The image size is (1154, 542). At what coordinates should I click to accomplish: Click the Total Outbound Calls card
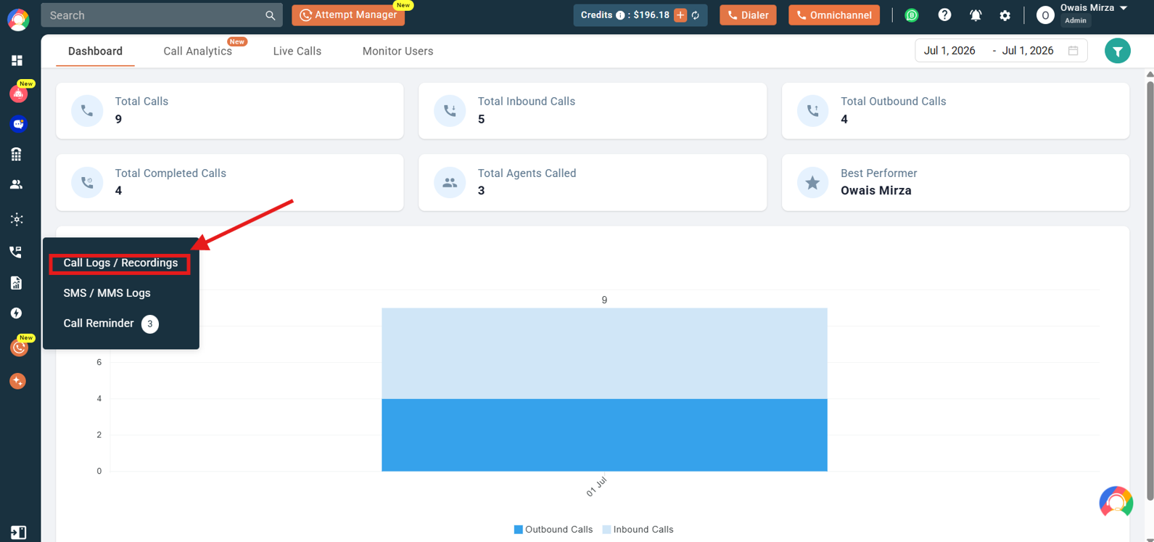pos(955,110)
